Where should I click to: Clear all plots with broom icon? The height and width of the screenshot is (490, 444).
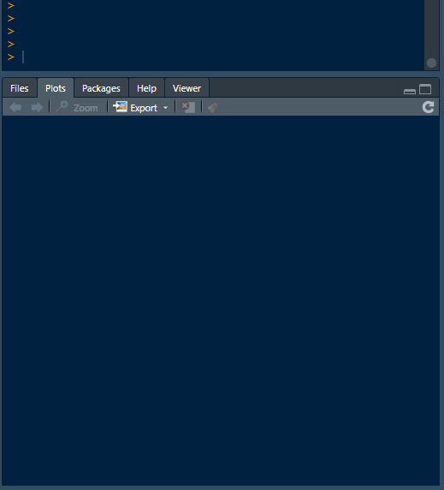(x=214, y=106)
